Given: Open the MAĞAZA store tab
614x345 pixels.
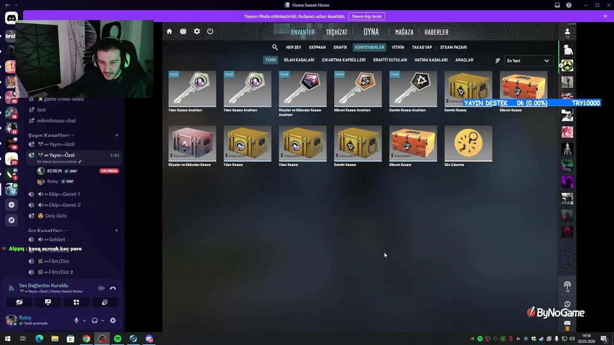Looking at the screenshot, I should point(404,32).
